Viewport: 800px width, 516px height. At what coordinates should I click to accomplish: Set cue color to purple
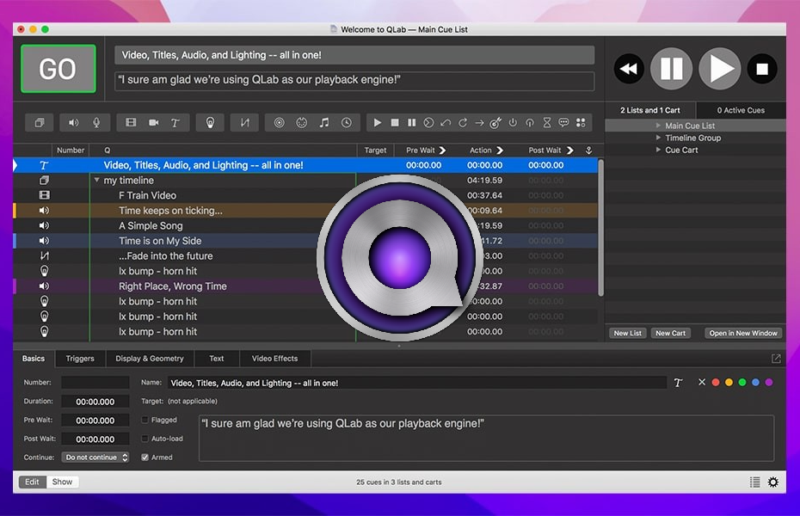click(x=769, y=383)
